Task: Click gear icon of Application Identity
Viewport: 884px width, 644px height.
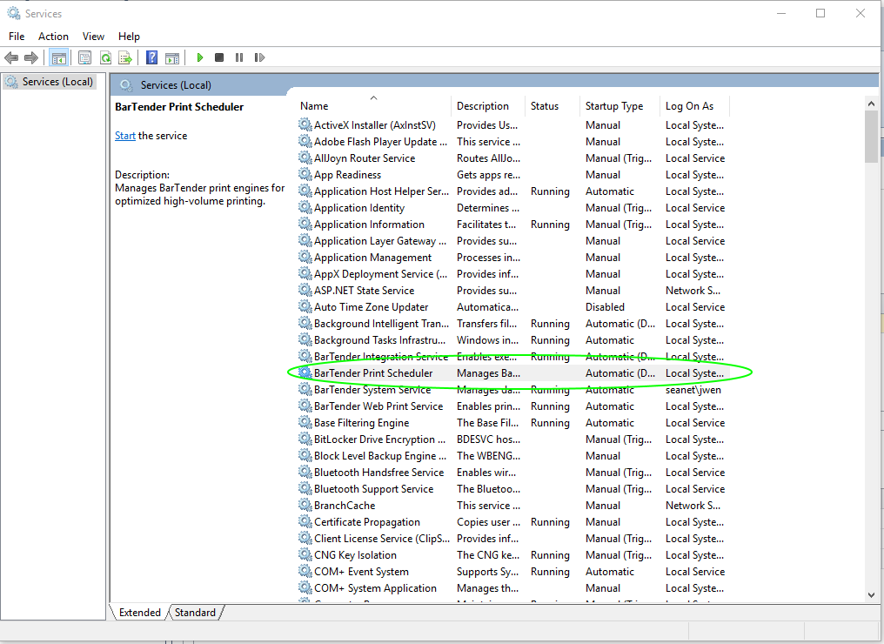Action: tap(305, 207)
